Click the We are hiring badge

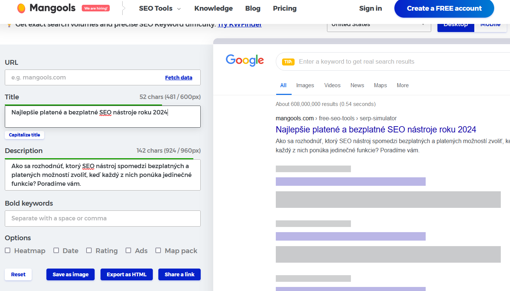tap(96, 8)
